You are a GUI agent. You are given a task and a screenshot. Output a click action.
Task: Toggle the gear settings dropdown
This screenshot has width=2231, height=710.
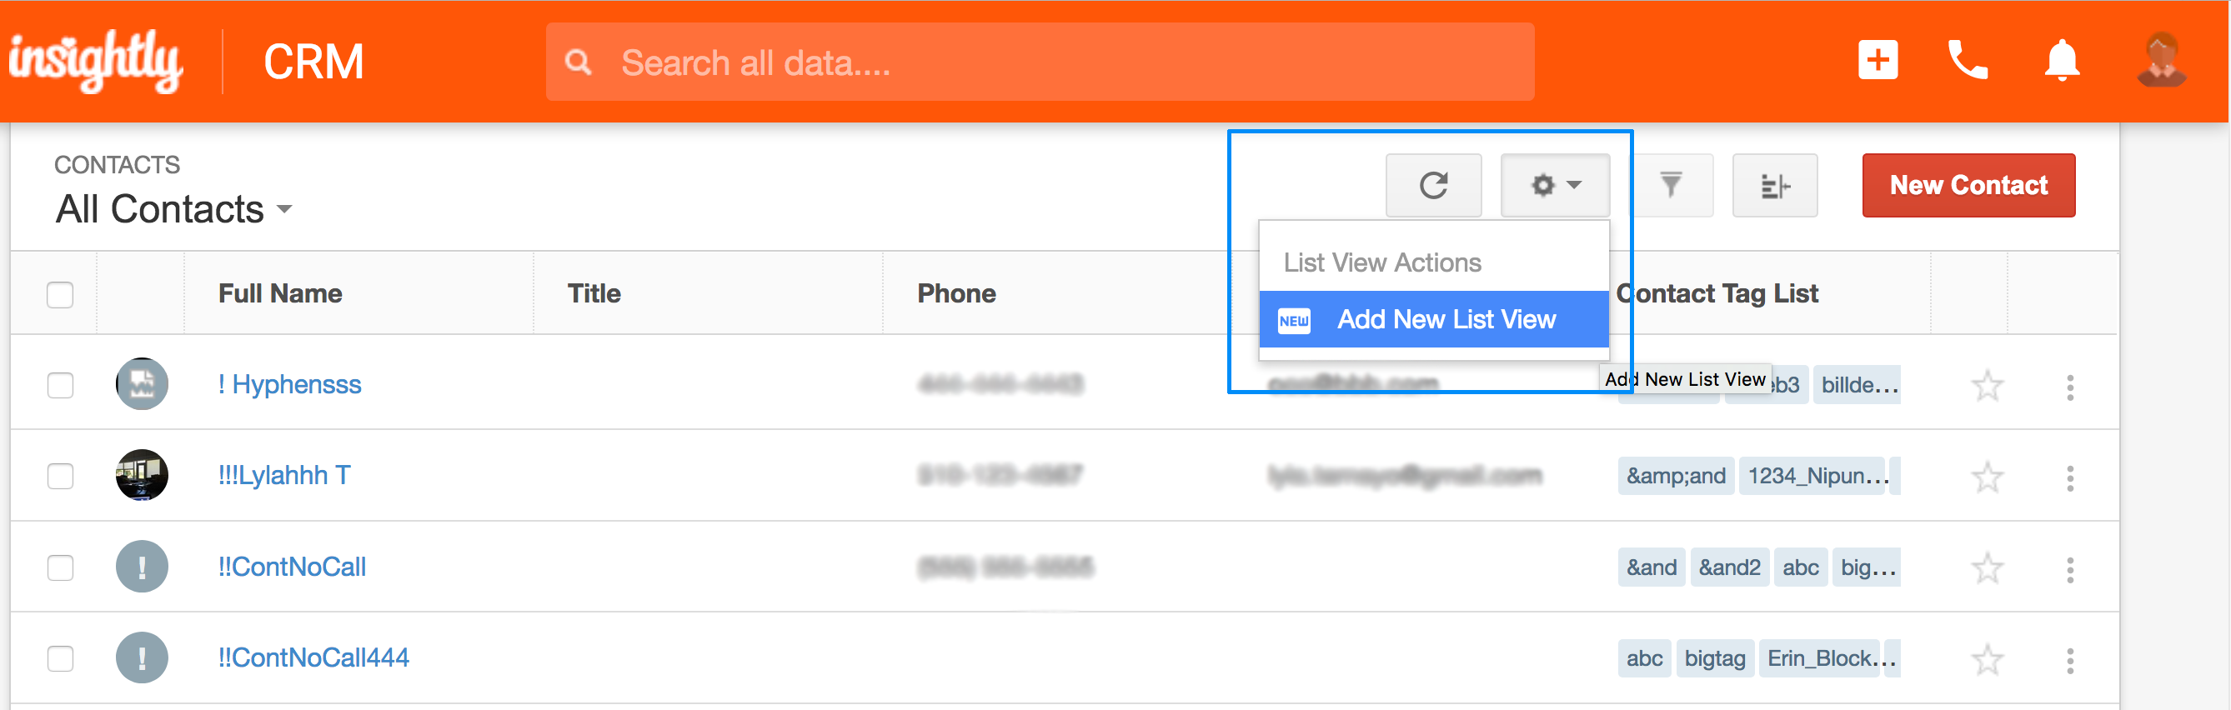click(x=1556, y=185)
